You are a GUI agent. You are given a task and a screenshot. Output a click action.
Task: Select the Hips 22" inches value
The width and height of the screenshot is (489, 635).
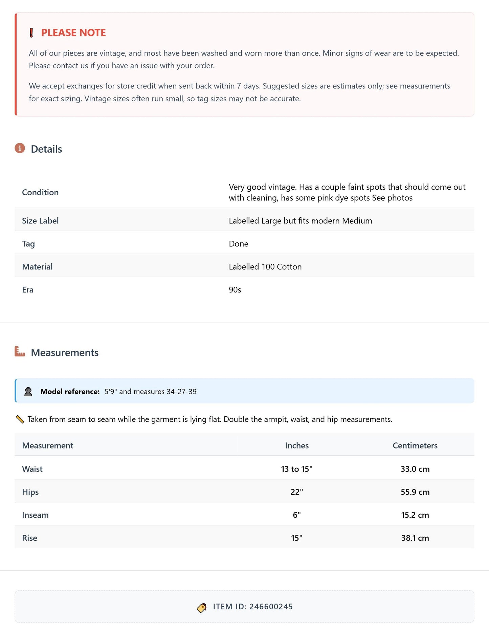click(x=297, y=492)
